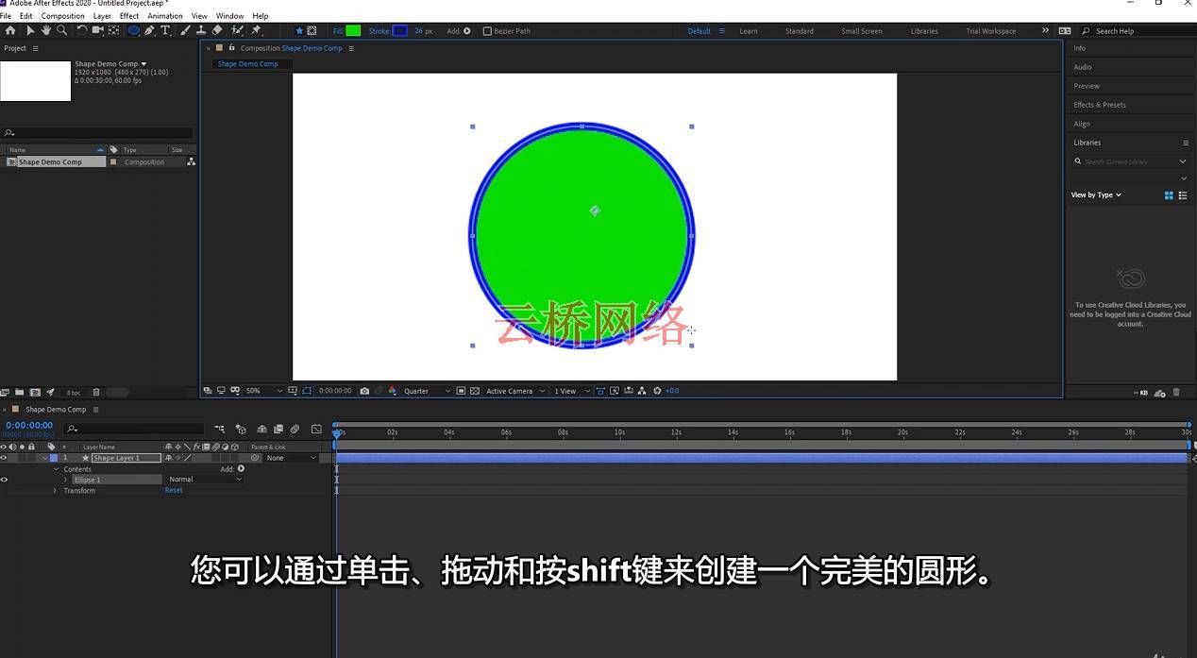Enable the Bezier Path checkbox
Viewport: 1197px width, 658px height.
point(487,31)
